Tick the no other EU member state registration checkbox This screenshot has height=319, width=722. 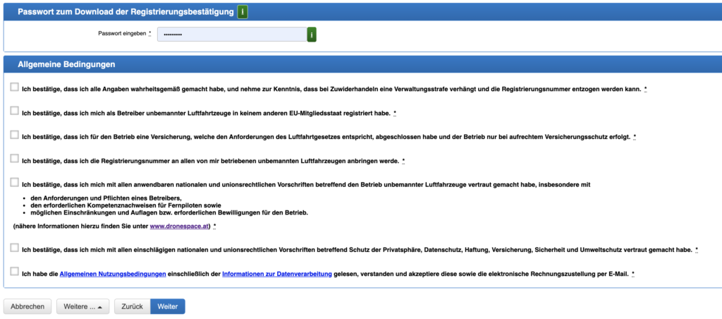click(x=15, y=112)
